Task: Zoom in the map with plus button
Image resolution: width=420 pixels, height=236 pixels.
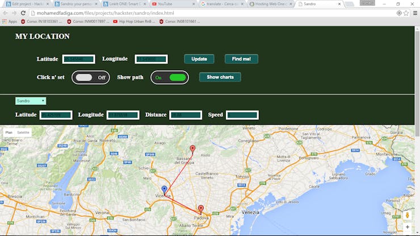Action: click(407, 227)
